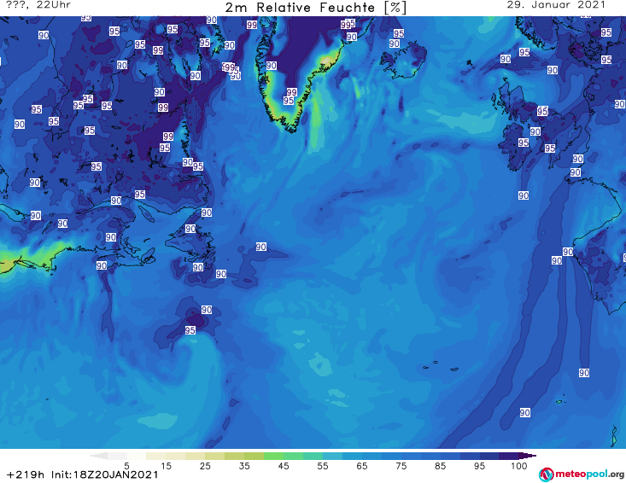Select the "+219h" forecast hour text
626x483 pixels.
point(26,474)
